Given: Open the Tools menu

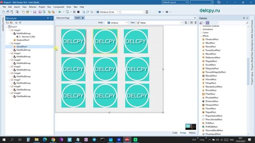Looking at the screenshot, I should coord(69,7).
